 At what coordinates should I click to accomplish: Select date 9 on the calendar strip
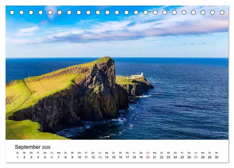(72, 157)
